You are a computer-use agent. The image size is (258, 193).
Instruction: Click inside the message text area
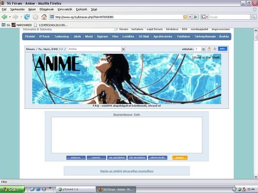tap(127, 135)
